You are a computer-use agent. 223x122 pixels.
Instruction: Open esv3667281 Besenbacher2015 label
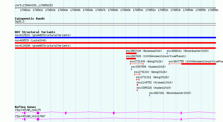coord(170,93)
